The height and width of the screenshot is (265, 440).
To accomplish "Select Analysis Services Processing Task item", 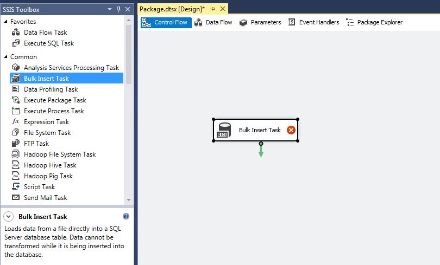I will point(72,68).
